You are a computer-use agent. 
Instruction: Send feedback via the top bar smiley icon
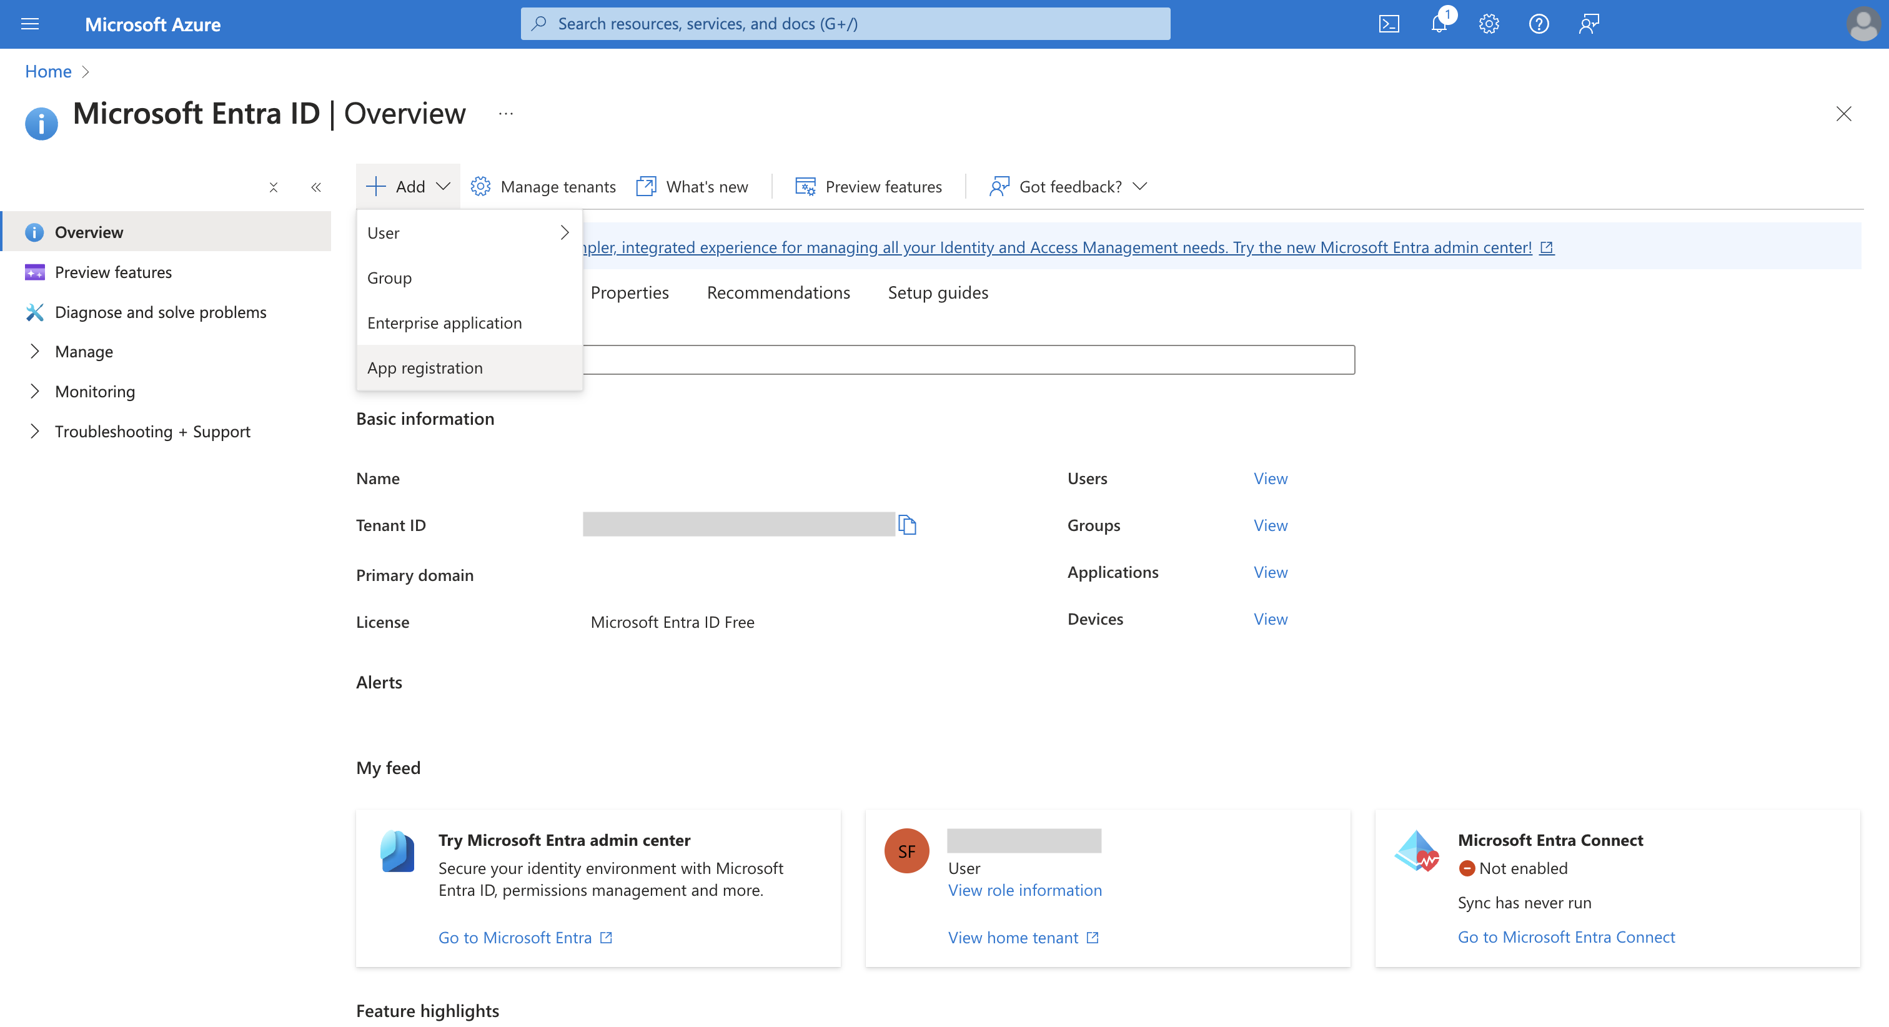[x=1589, y=24]
